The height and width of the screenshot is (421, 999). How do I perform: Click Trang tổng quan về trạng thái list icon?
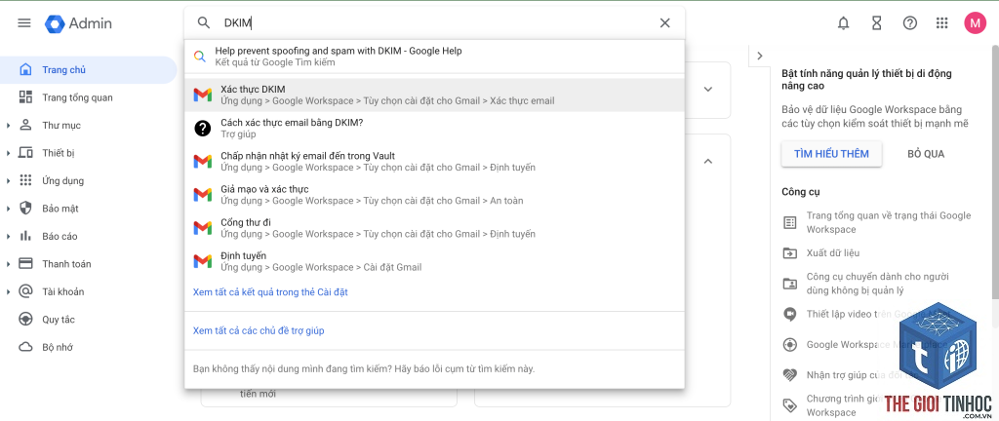[789, 222]
